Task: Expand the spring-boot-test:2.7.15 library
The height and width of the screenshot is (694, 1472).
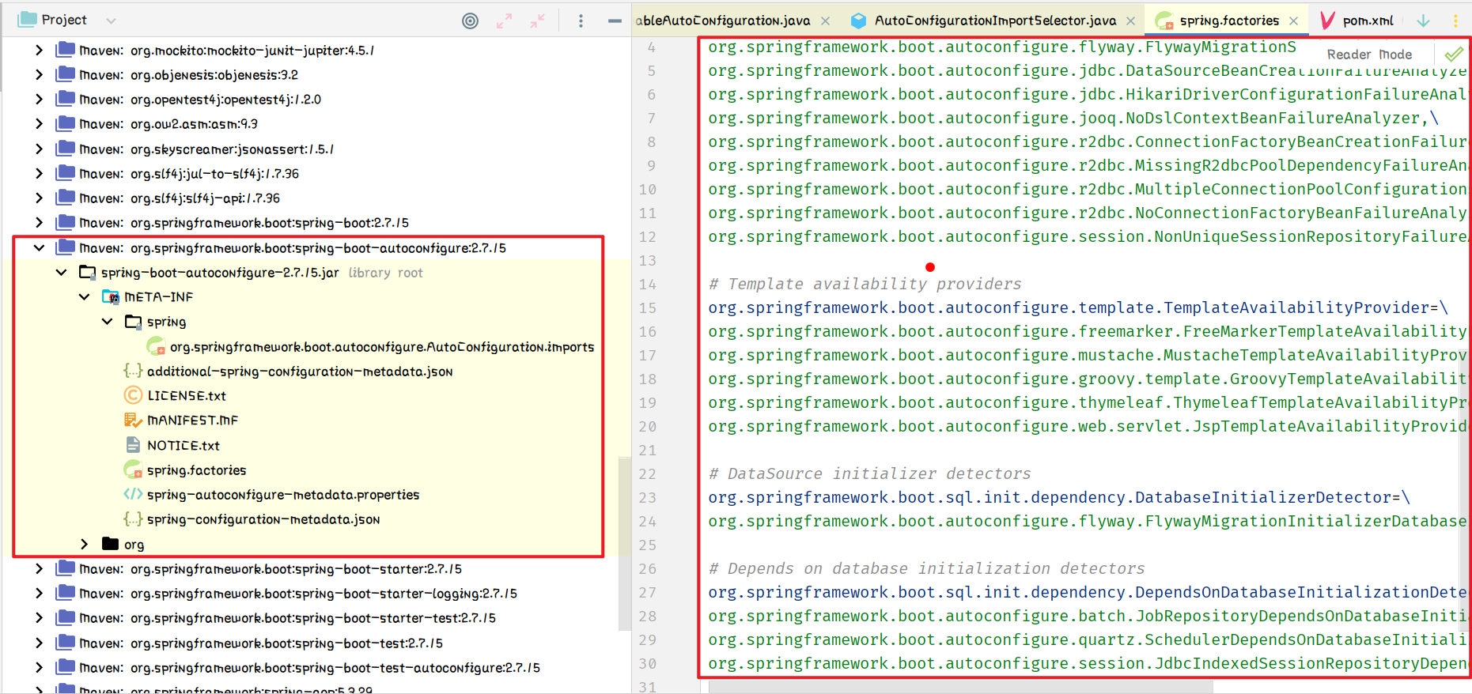Action: point(39,643)
